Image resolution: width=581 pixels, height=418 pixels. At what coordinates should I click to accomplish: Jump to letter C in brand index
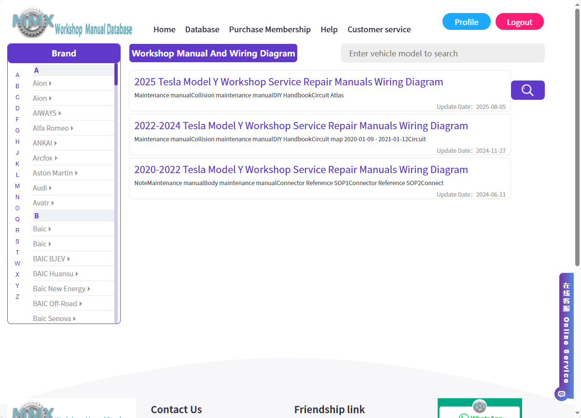(x=17, y=97)
